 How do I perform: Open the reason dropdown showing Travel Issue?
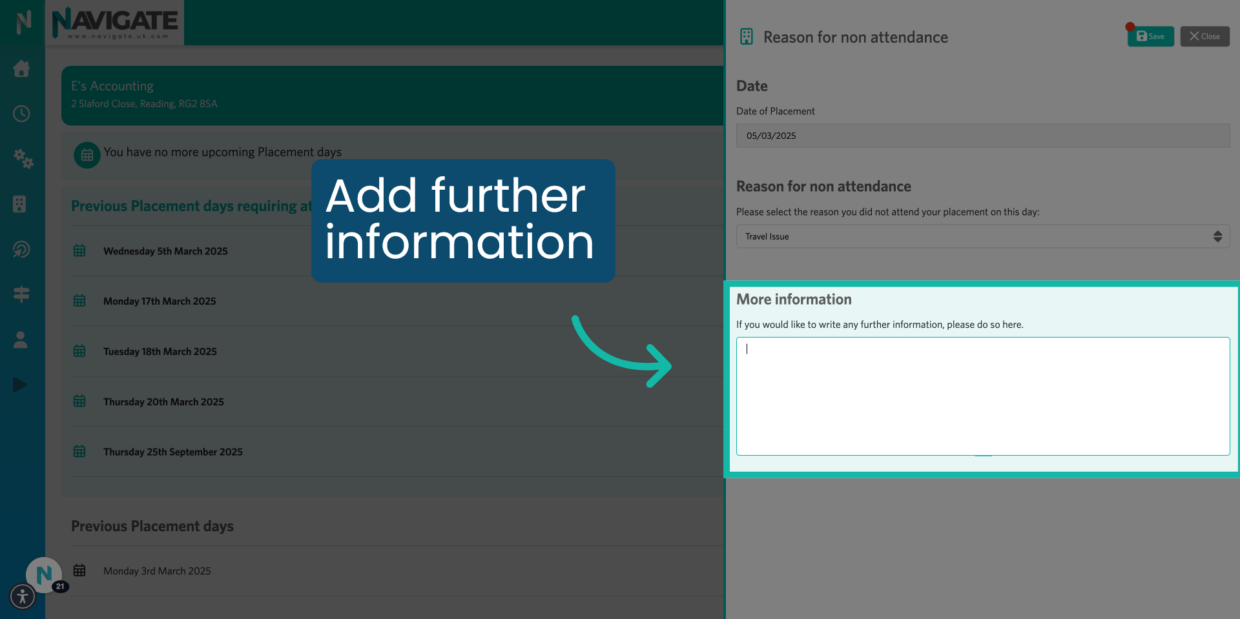coord(982,236)
